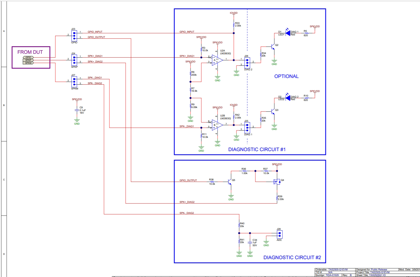Select the J23 GPIO connector header
Viewport: 420px width, 277px height.
[74, 36]
